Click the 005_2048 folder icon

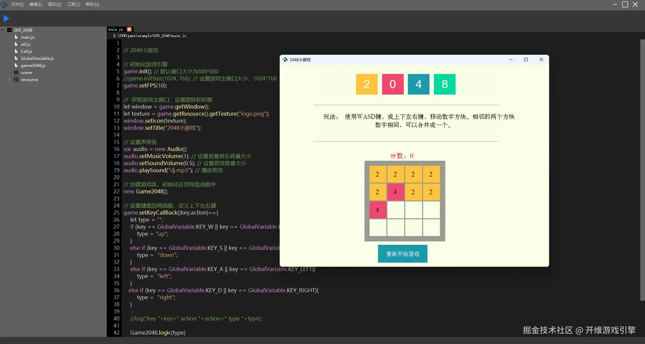(x=9, y=30)
